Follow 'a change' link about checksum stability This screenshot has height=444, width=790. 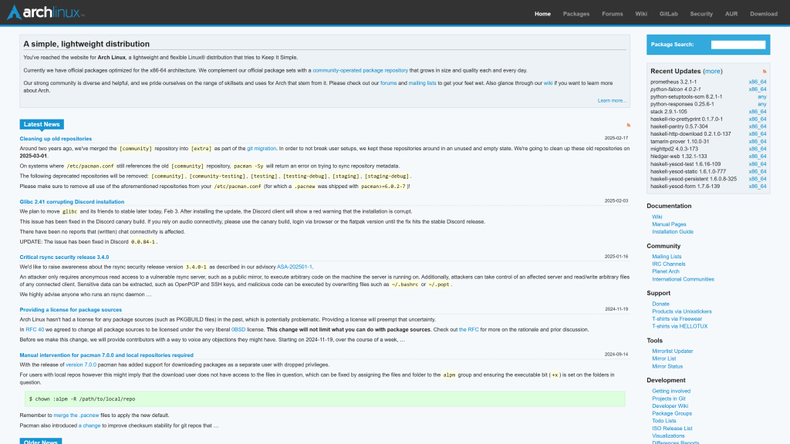point(89,425)
